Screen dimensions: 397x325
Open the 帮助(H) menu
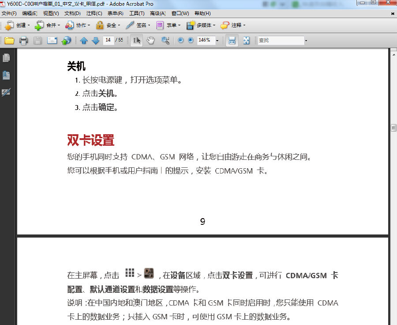pyautogui.click(x=203, y=13)
